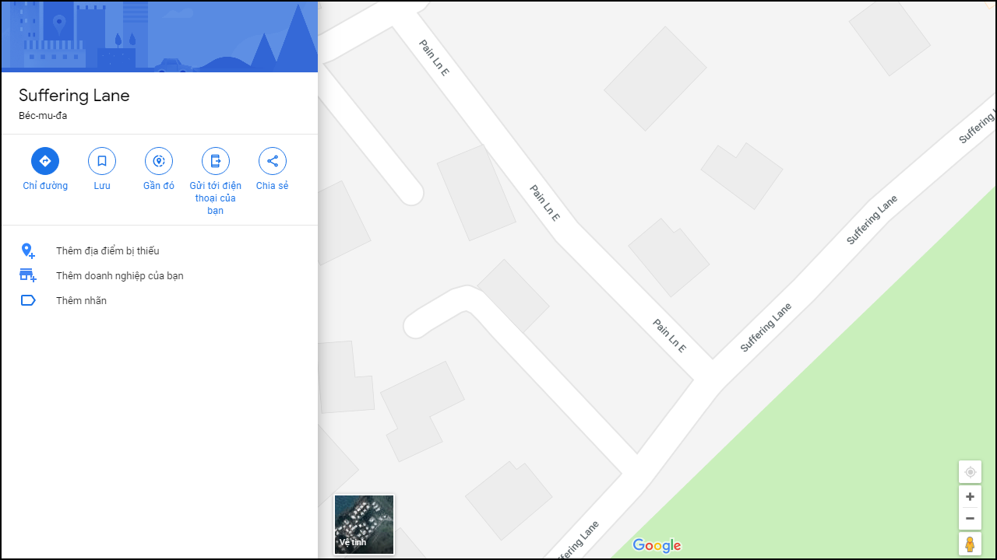Click the Béc-mu-đa location subtitle
This screenshot has height=560, width=997.
pyautogui.click(x=43, y=115)
